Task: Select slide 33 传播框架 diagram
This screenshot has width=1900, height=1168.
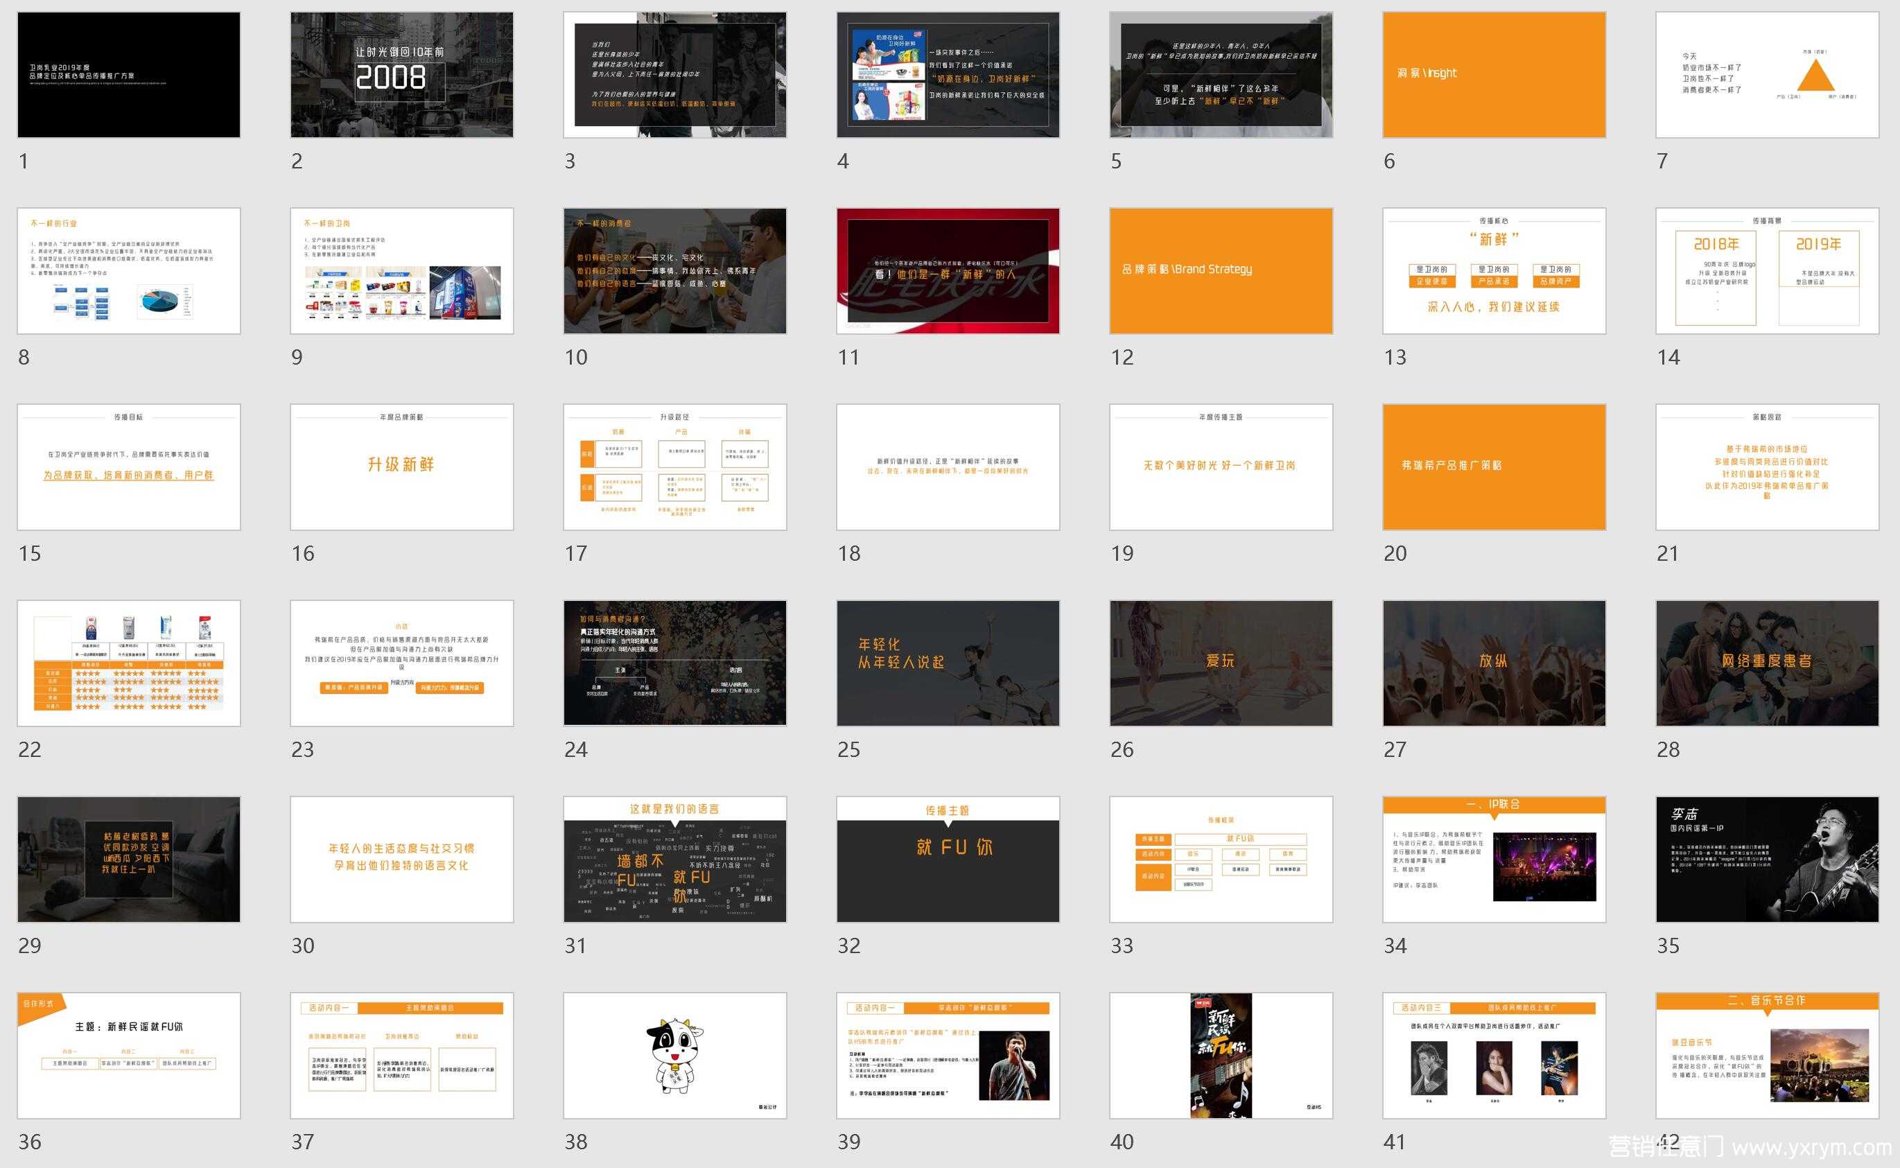Action: coord(1221,860)
